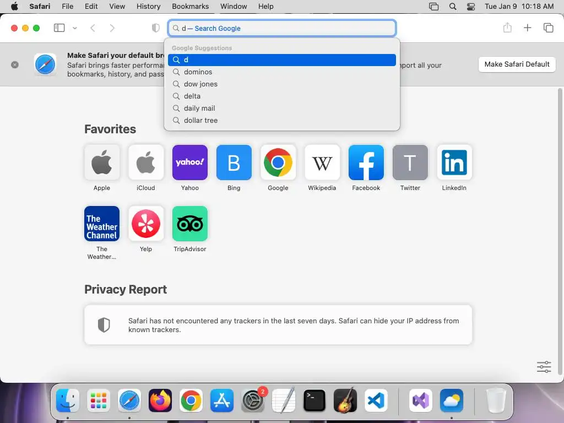Choose the 'dow jones' suggestion
564x423 pixels.
(282, 84)
